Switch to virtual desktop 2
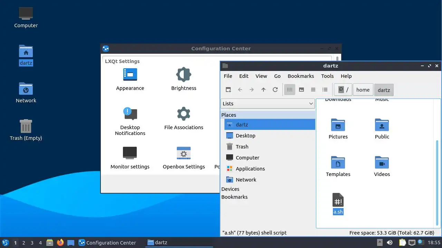Screen dimensions: 442x248 coord(23,242)
